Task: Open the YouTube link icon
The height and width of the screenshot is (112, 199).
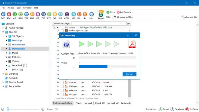Action: coord(187,109)
